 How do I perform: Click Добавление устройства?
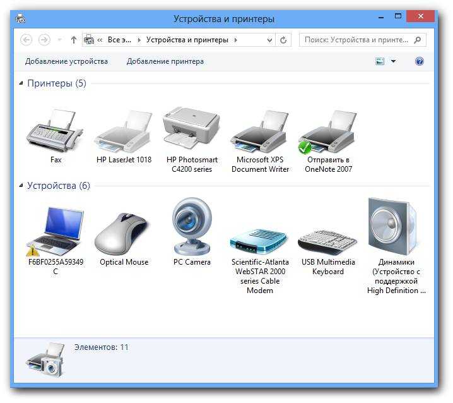tap(66, 61)
